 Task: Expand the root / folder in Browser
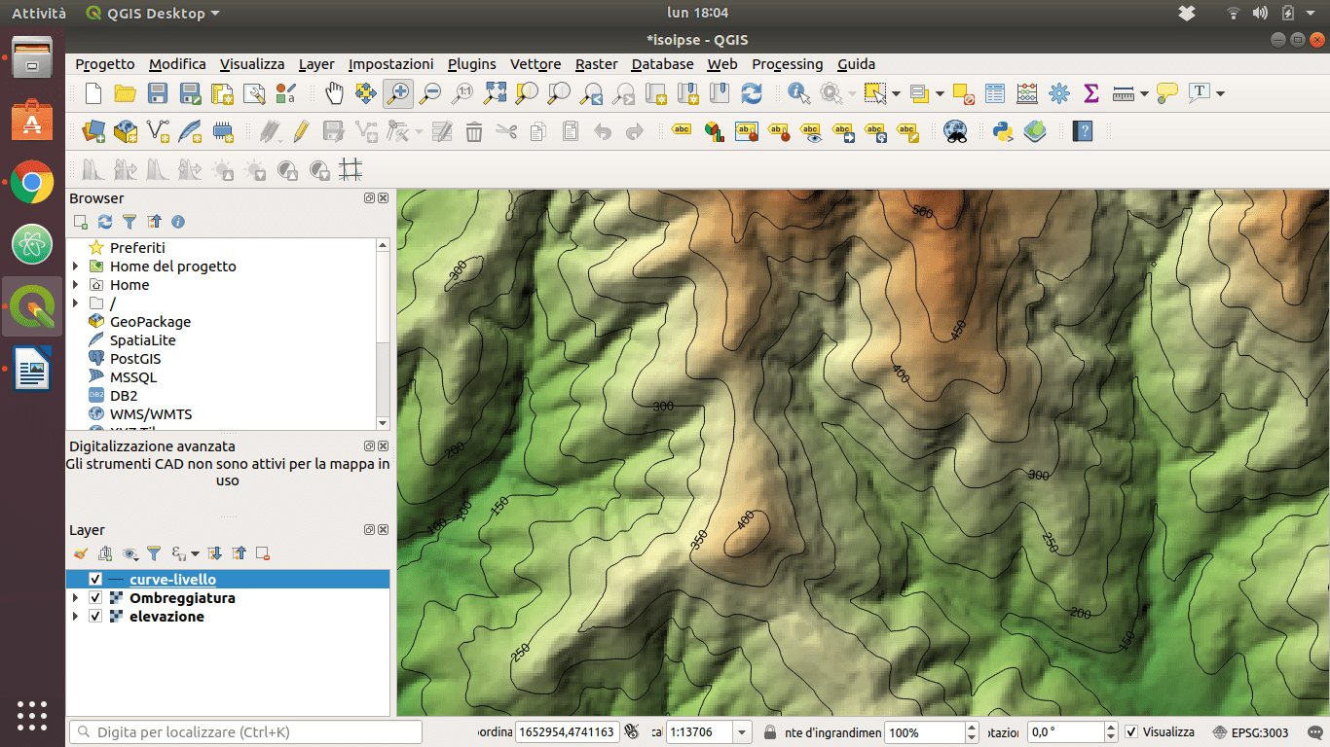click(x=75, y=303)
